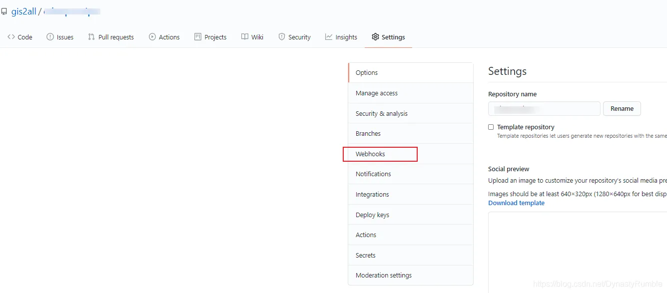Click the Rename button
667x293 pixels.
point(622,109)
